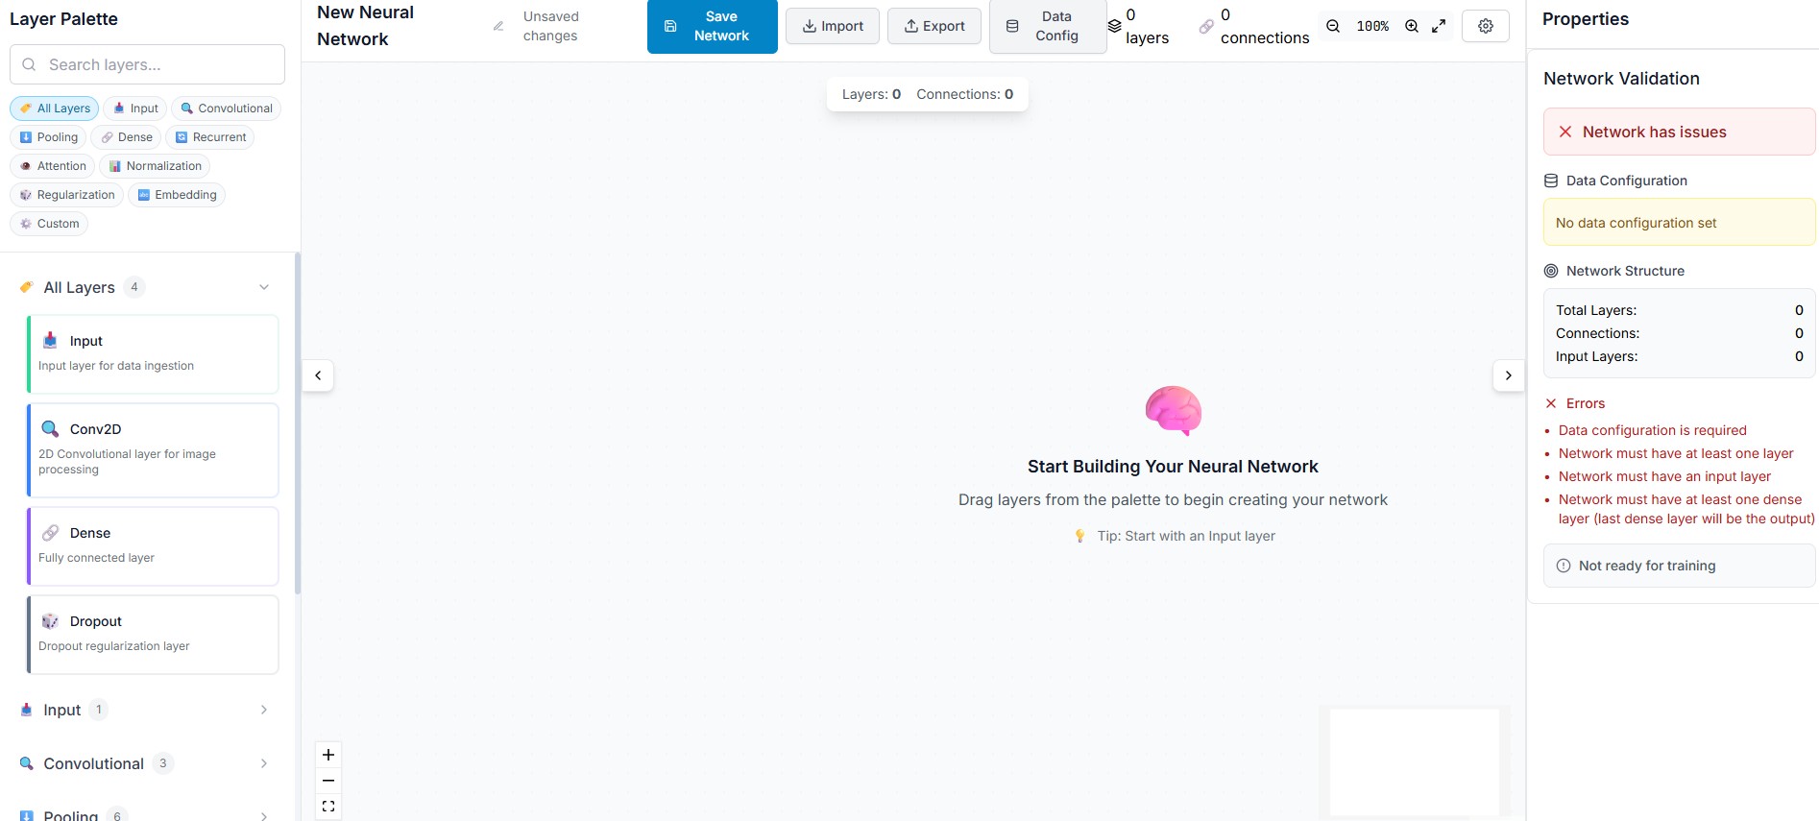Click the layers stack icon in toolbar
The width and height of the screenshot is (1819, 821).
pos(1114,26)
